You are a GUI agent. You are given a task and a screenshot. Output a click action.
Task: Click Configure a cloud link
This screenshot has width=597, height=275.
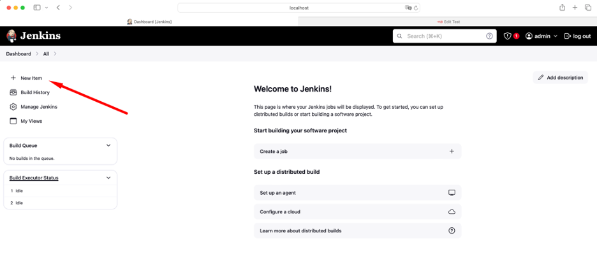point(357,211)
